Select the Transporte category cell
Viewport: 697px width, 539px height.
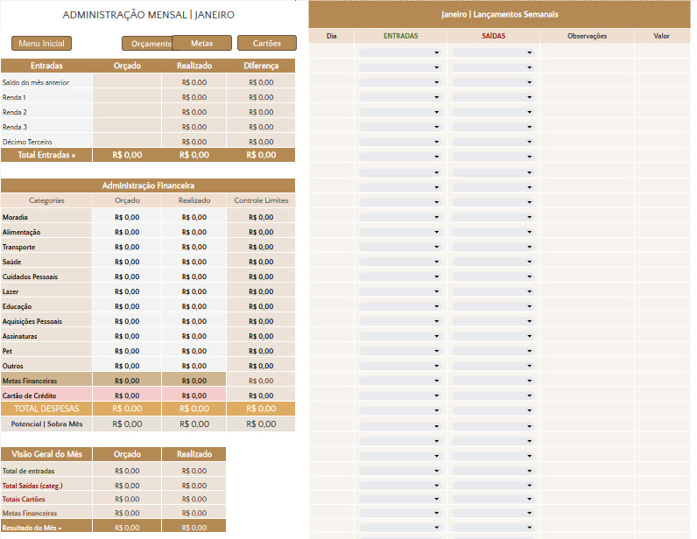tap(46, 246)
